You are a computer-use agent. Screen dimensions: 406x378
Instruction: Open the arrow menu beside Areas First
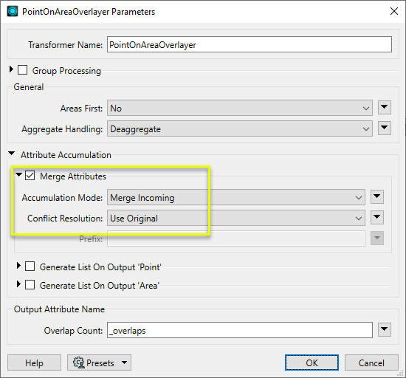385,108
